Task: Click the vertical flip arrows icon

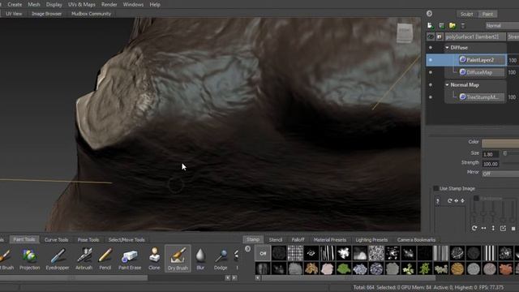Action: [x=493, y=228]
